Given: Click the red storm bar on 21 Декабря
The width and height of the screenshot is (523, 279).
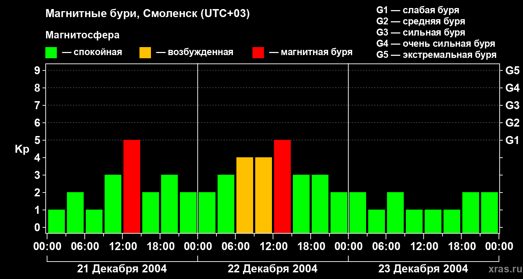Looking at the screenshot, I should click(x=132, y=187).
